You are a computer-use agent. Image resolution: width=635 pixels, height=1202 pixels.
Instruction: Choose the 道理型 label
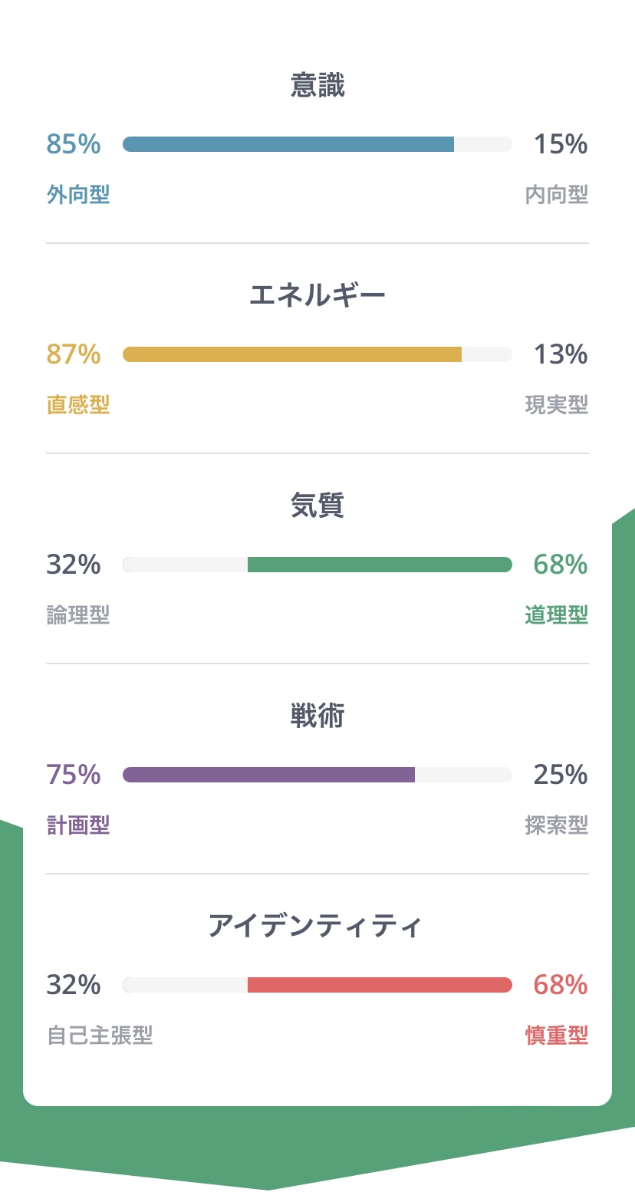pos(556,614)
